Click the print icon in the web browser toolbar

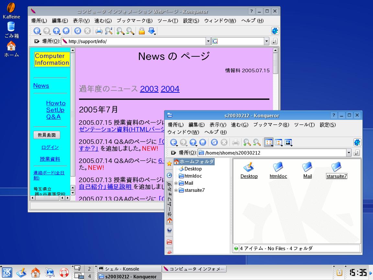[x=99, y=31]
